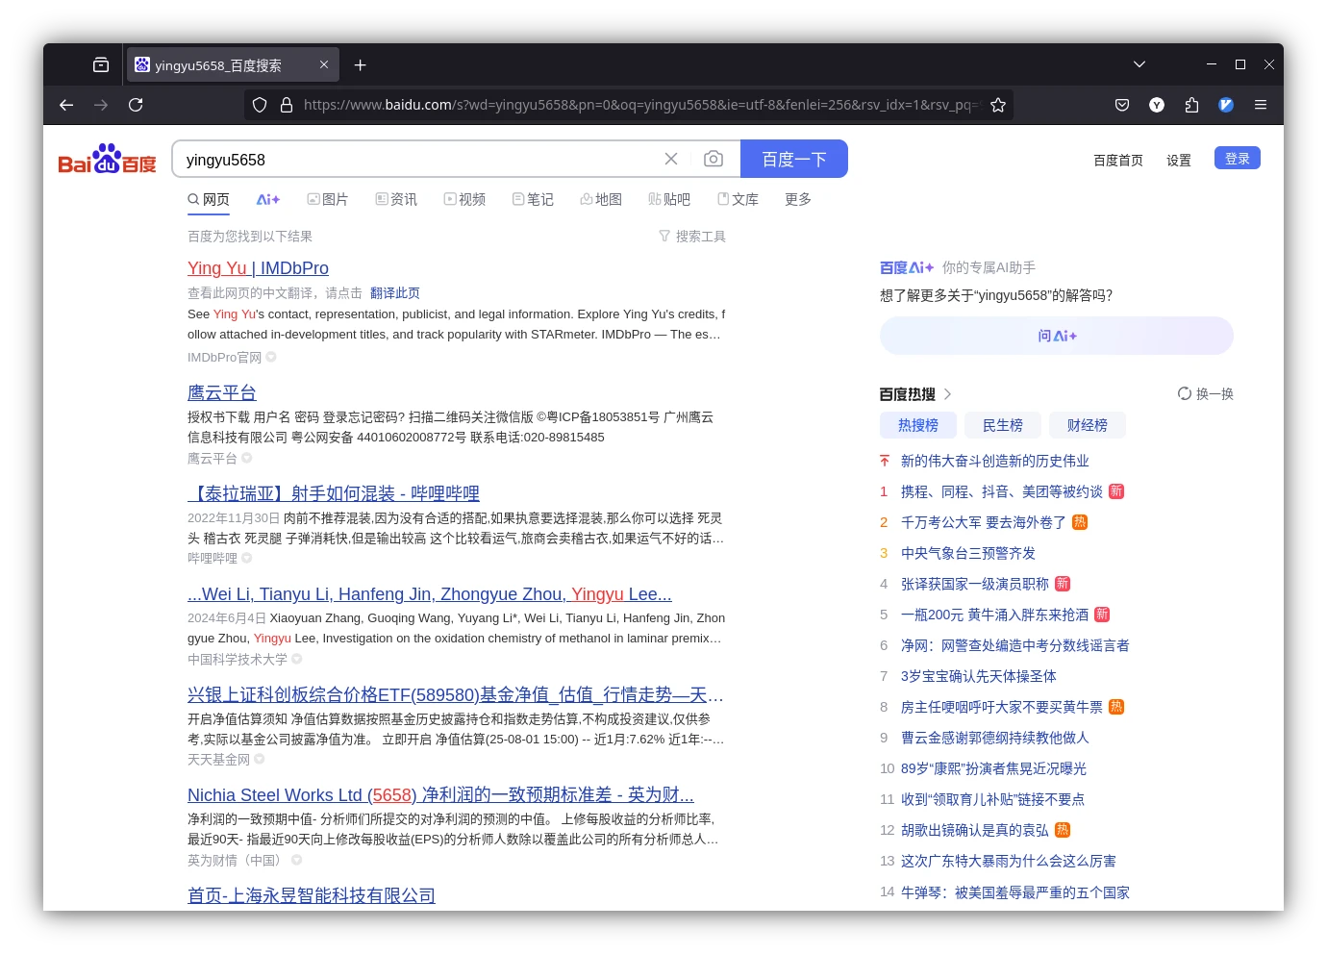Open the list all tabs dropdown
This screenshot has width=1327, height=954.
1139,64
